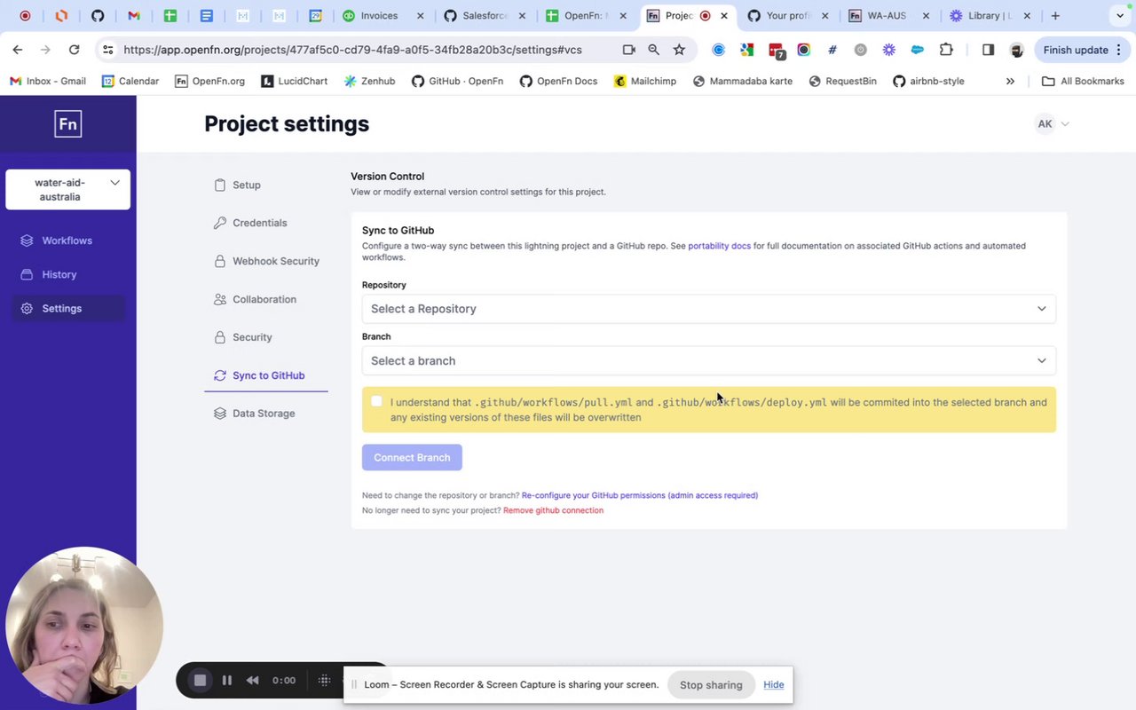Follow the portability docs link
Screen dimensions: 1136x710
pos(719,246)
